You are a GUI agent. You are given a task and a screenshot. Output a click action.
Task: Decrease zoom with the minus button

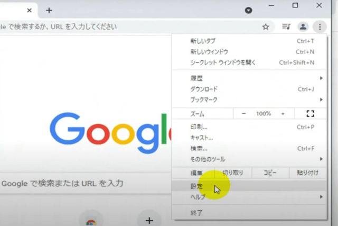(x=243, y=113)
